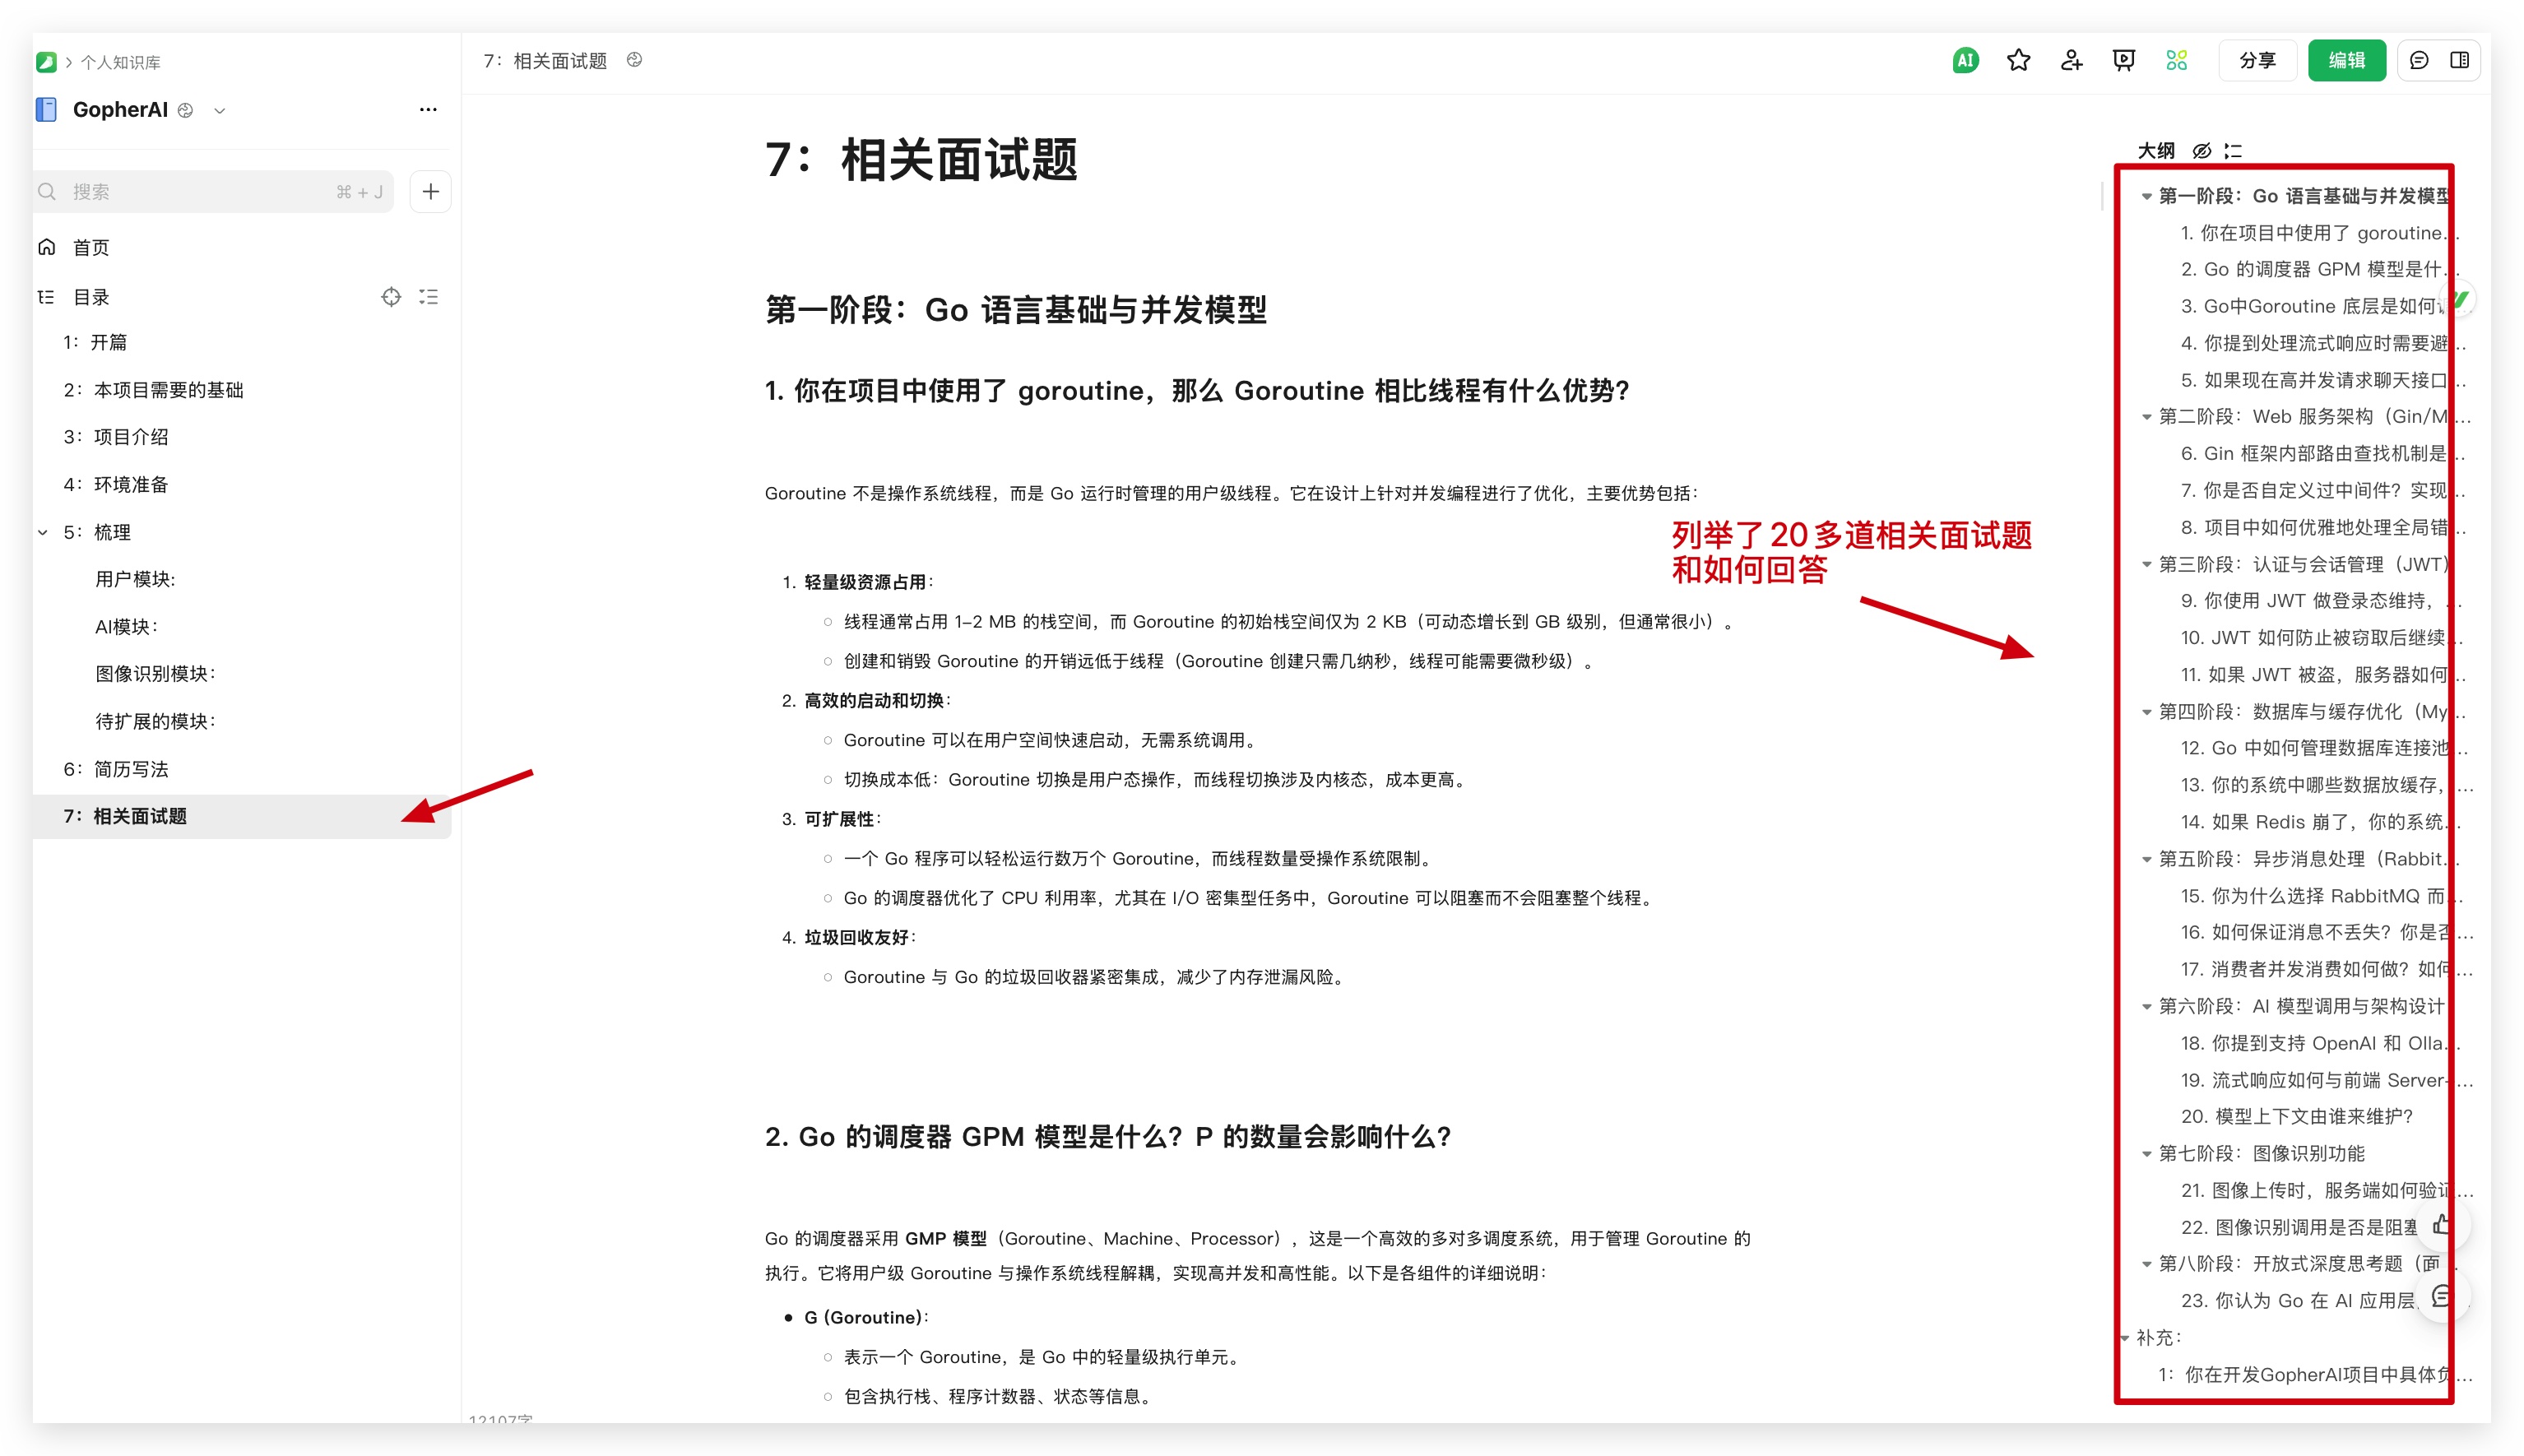This screenshot has width=2524, height=1456.
Task: Toggle the right sidebar panel layout
Action: 2460,60
